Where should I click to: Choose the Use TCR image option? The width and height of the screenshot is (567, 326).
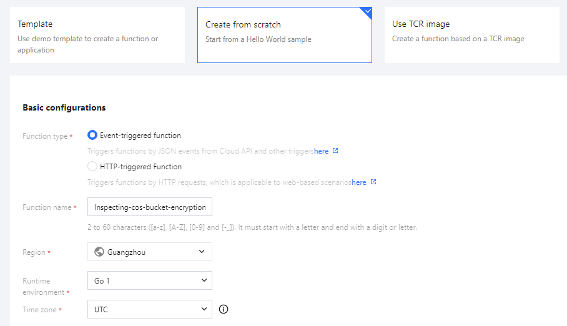click(471, 36)
